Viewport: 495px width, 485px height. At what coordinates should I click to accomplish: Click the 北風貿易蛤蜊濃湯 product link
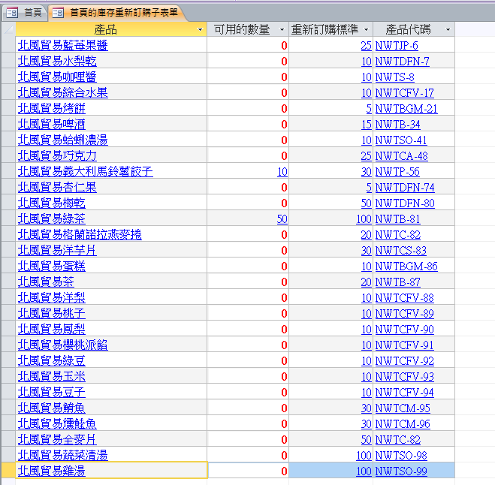[x=63, y=140]
